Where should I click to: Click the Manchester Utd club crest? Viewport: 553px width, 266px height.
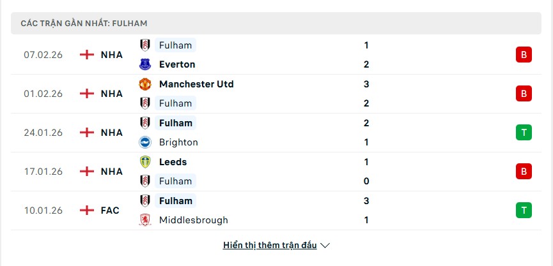point(145,84)
